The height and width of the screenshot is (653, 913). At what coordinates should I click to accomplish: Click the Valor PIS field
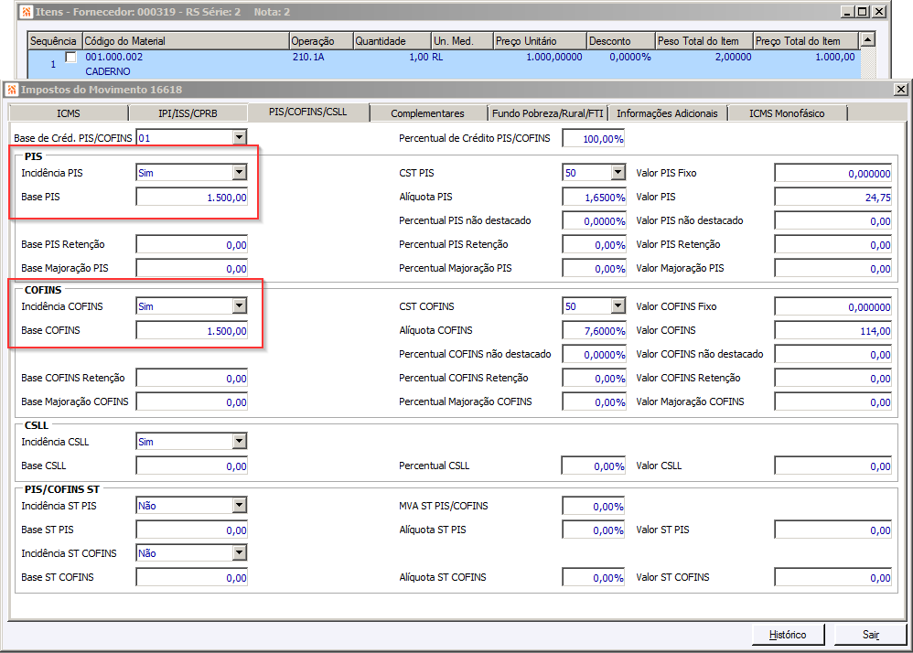tap(832, 197)
